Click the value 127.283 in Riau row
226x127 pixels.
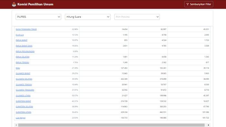click(124, 68)
